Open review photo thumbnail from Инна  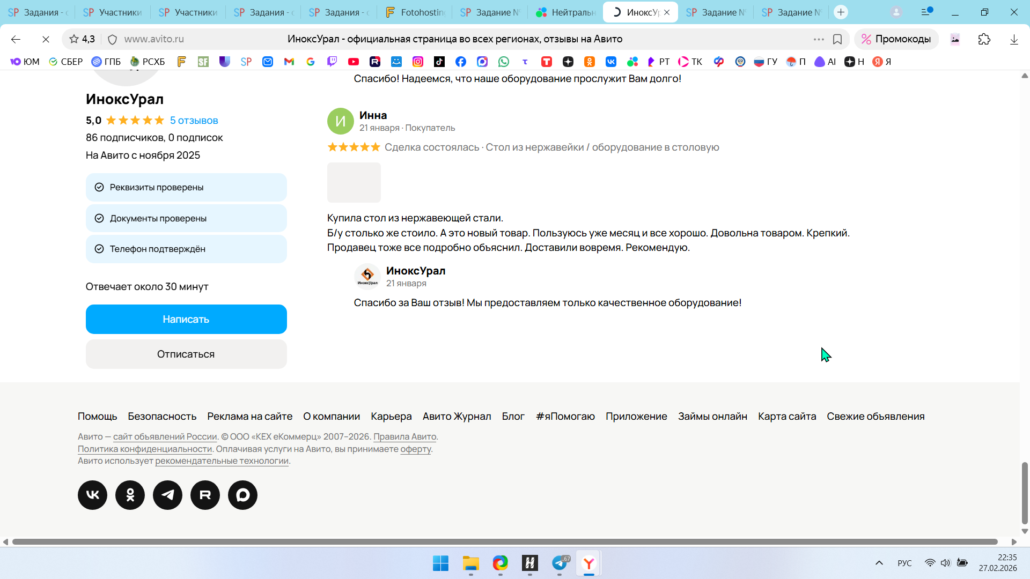click(x=354, y=182)
